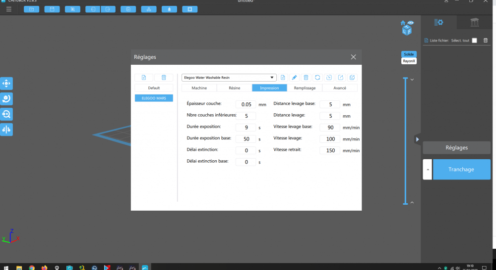Open File Explorer from the taskbar
Screen dimensions: 496x270
(19, 268)
